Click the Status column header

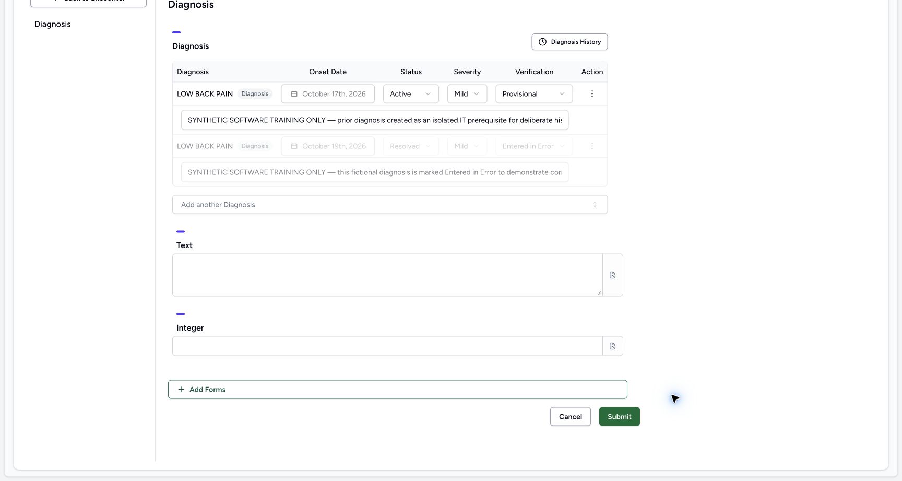point(411,72)
